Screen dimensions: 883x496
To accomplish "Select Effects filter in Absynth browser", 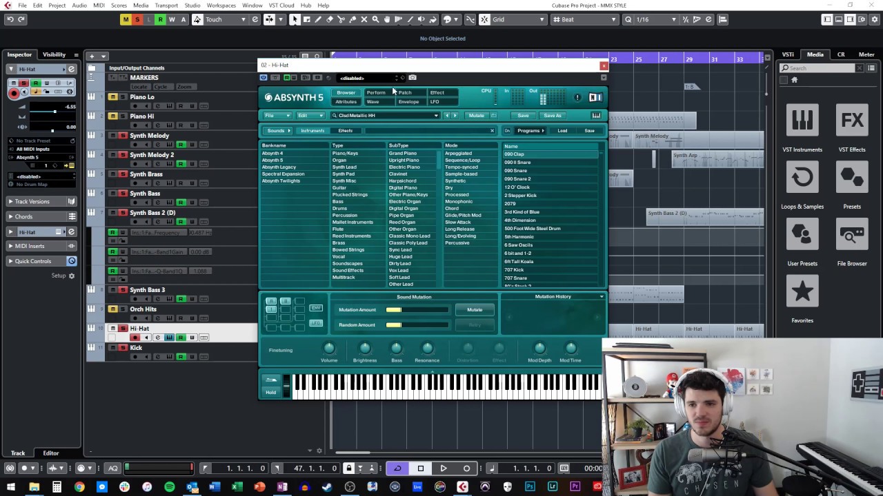I will pyautogui.click(x=346, y=131).
